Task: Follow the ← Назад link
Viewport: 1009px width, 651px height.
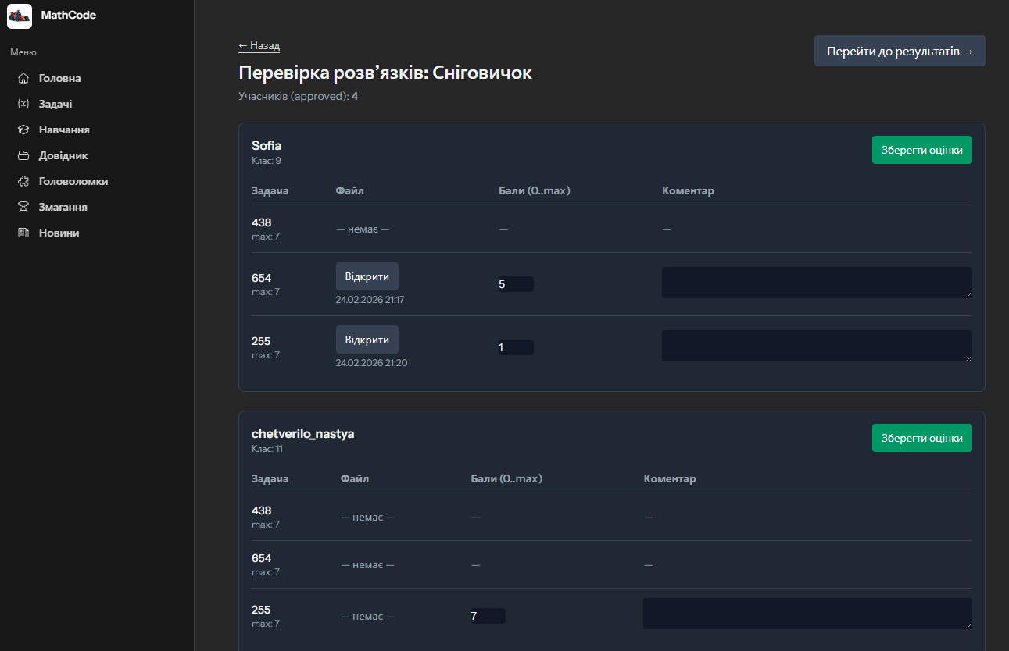Action: (259, 46)
